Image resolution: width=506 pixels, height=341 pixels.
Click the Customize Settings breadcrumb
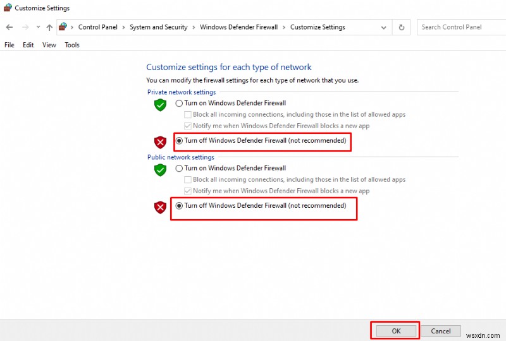[318, 27]
